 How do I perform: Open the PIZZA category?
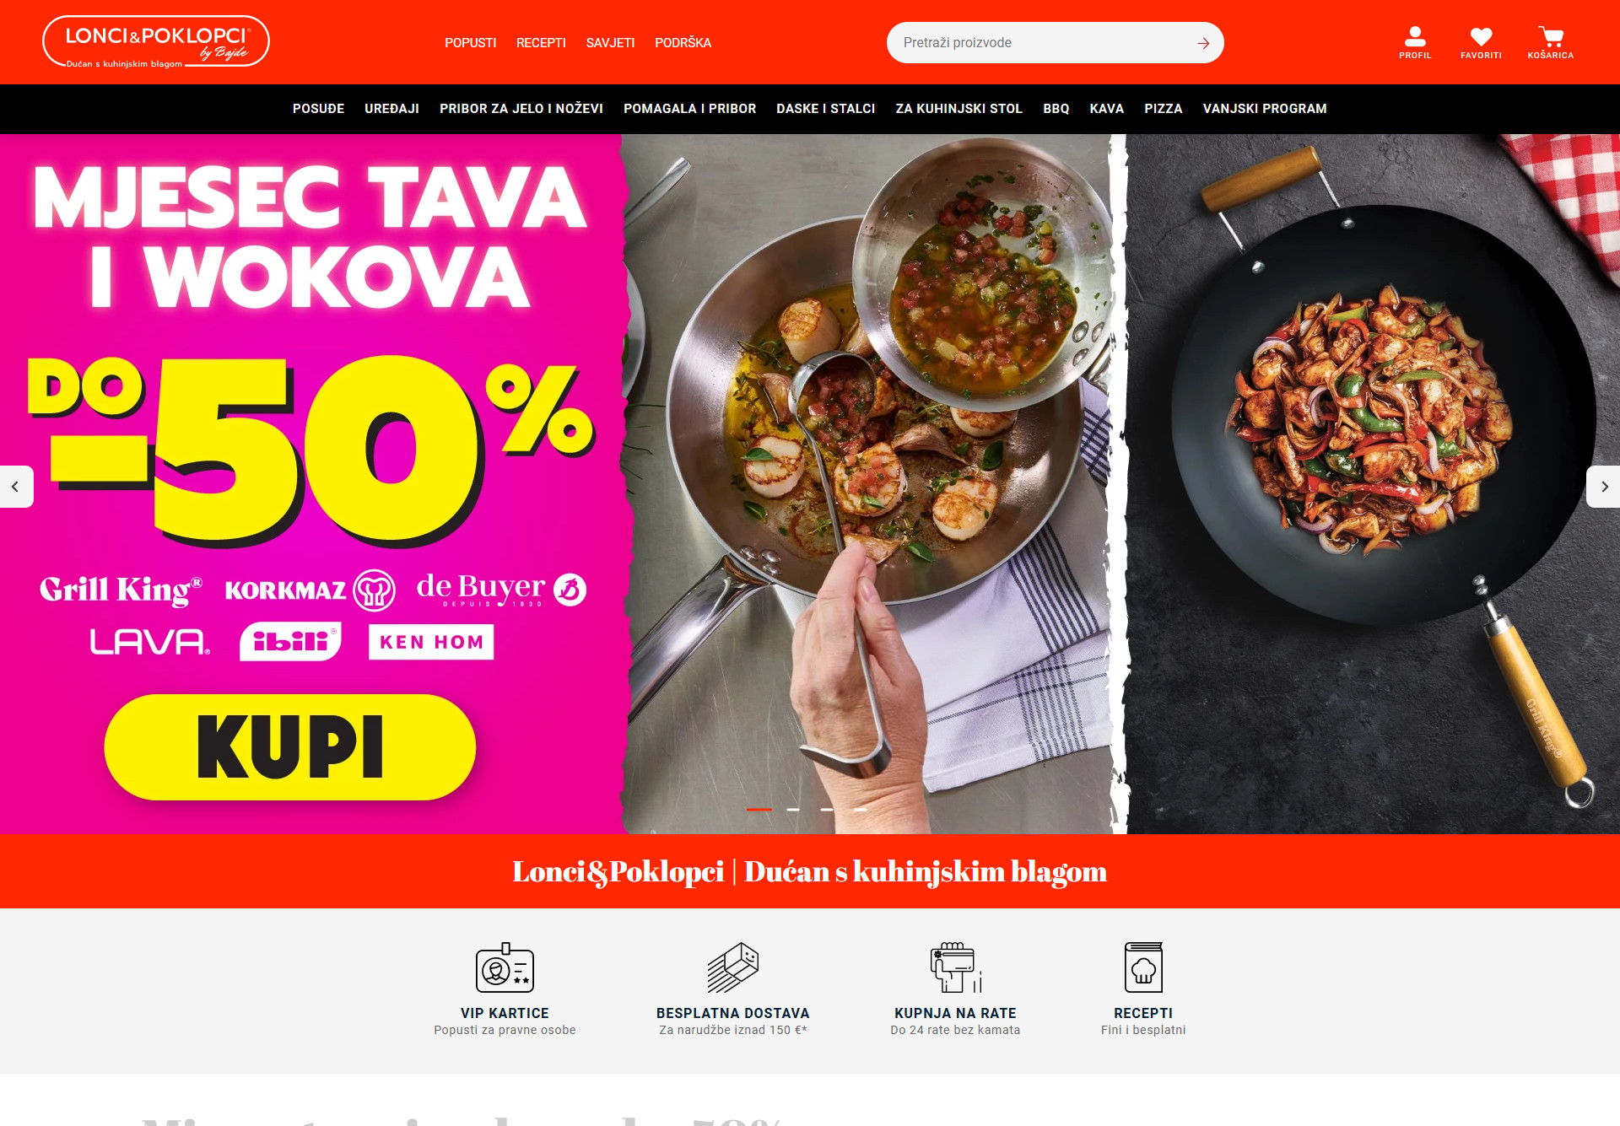pos(1163,109)
